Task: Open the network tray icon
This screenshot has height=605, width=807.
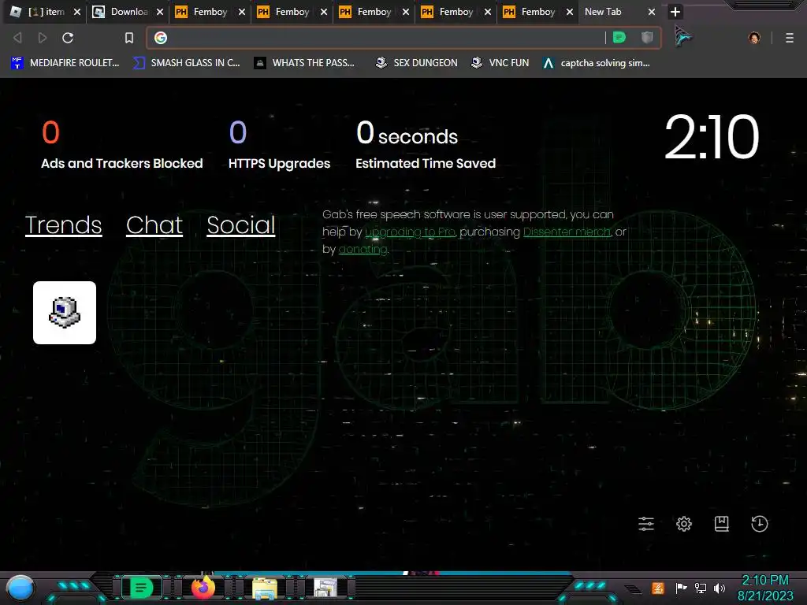Action: point(701,588)
